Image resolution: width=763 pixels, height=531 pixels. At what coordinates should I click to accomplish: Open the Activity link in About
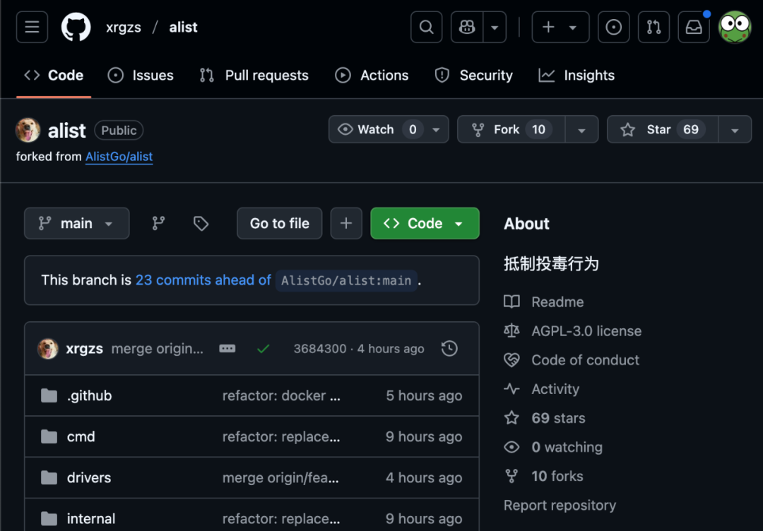pyautogui.click(x=555, y=389)
